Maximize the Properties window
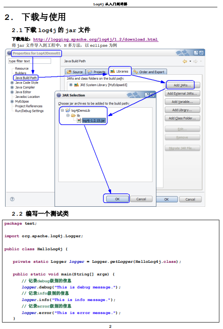The width and height of the screenshot is (223, 329). [x=196, y=53]
